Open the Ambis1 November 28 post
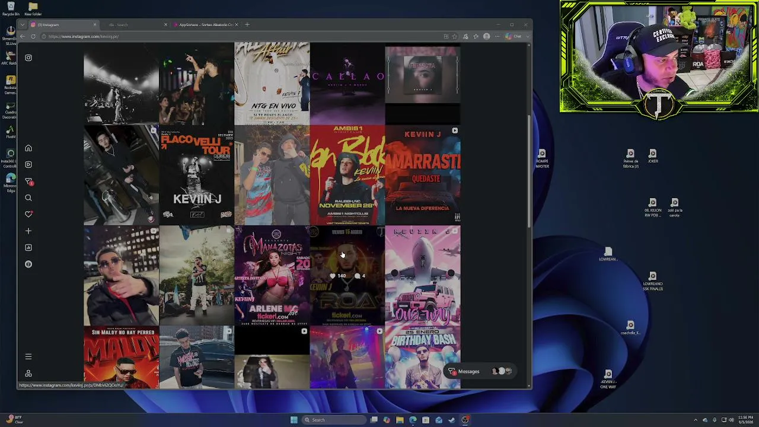Image resolution: width=759 pixels, height=427 pixels. 347,175
